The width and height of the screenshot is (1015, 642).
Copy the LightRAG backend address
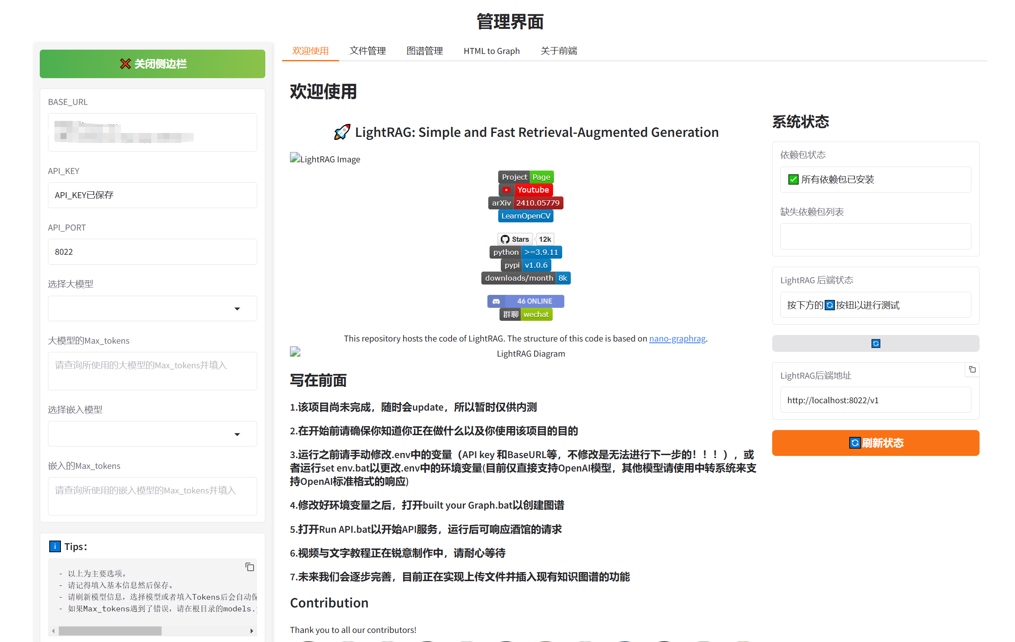(x=972, y=370)
